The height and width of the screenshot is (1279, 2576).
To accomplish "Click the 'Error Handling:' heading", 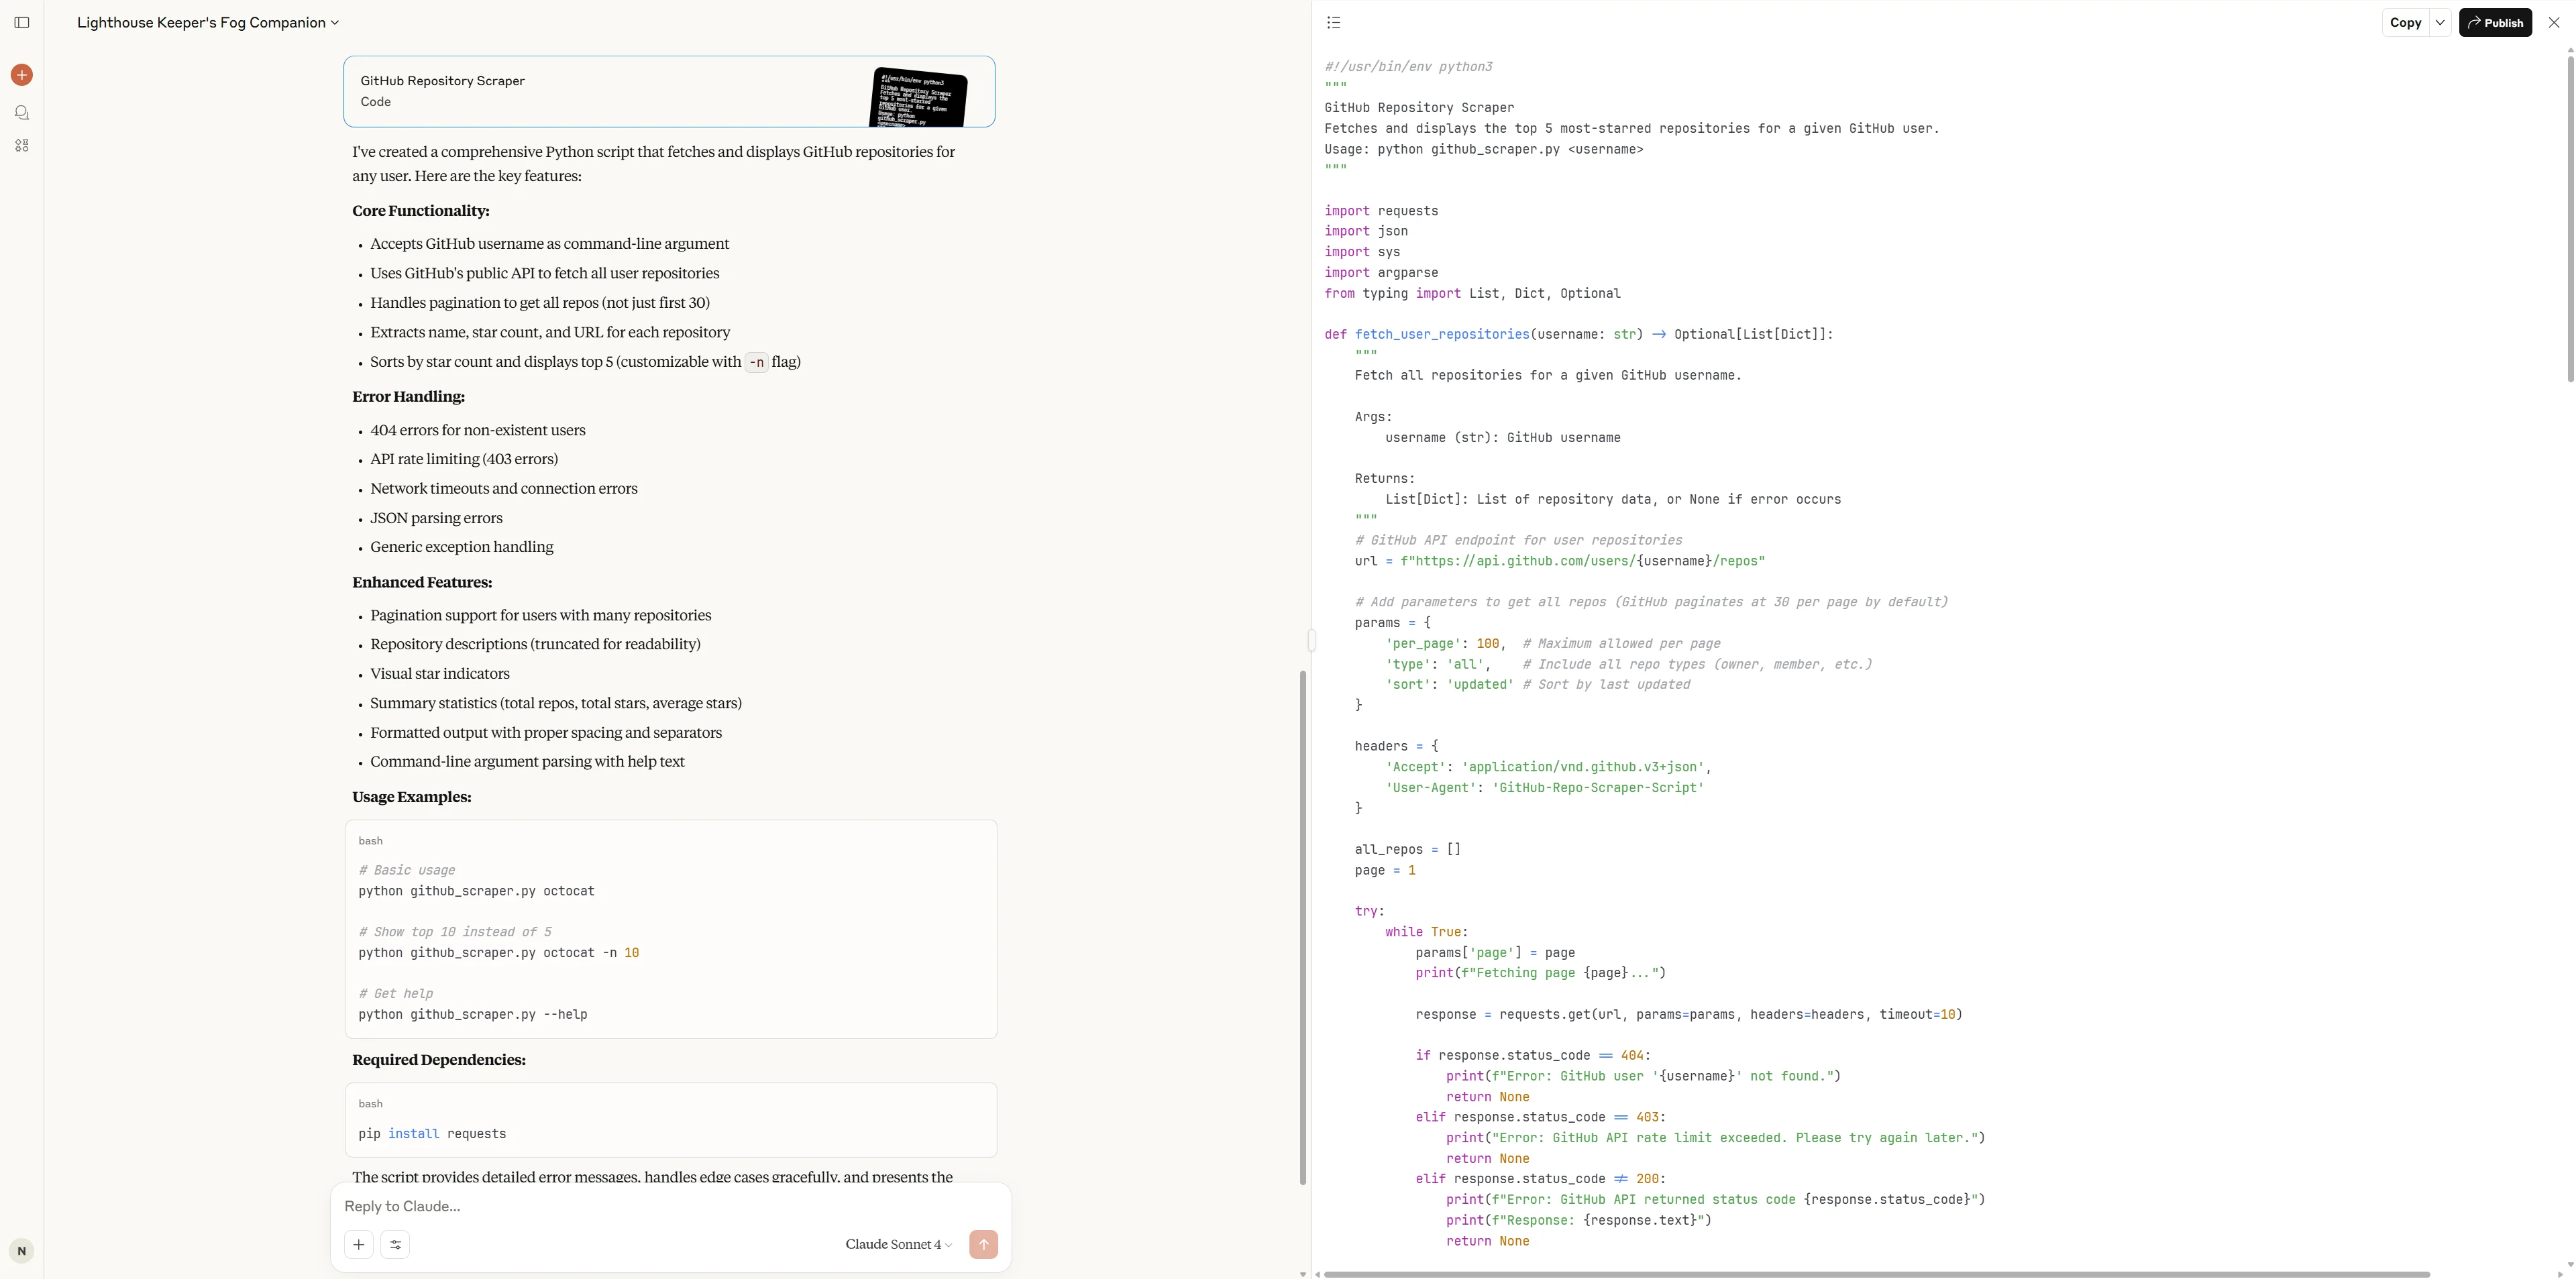I will click(x=408, y=397).
